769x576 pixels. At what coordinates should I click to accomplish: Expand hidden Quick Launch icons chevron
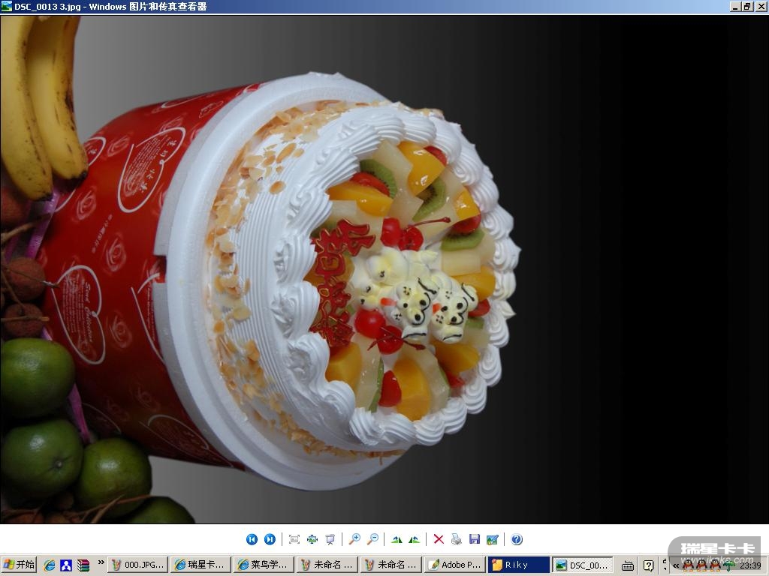(101, 562)
